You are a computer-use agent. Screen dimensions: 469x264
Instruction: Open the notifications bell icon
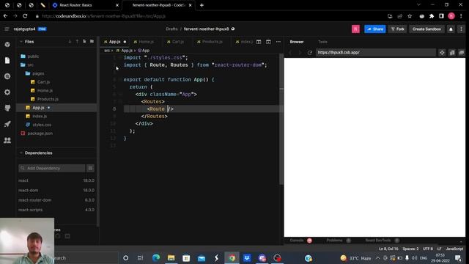(x=451, y=29)
